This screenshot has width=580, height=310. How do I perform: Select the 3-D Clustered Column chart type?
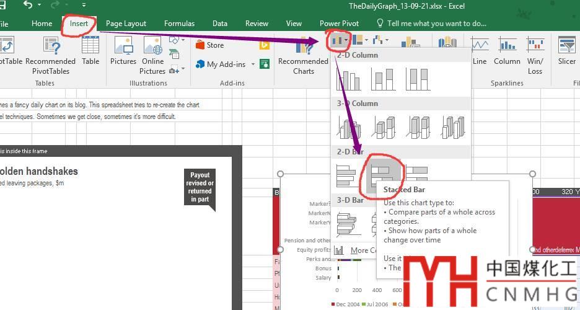pos(348,127)
